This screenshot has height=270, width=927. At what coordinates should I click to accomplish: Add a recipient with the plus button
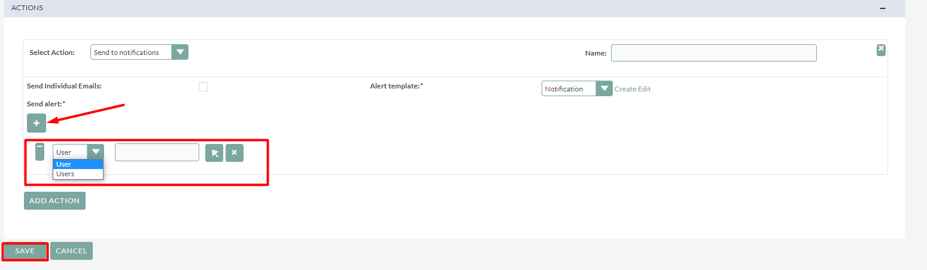point(36,123)
